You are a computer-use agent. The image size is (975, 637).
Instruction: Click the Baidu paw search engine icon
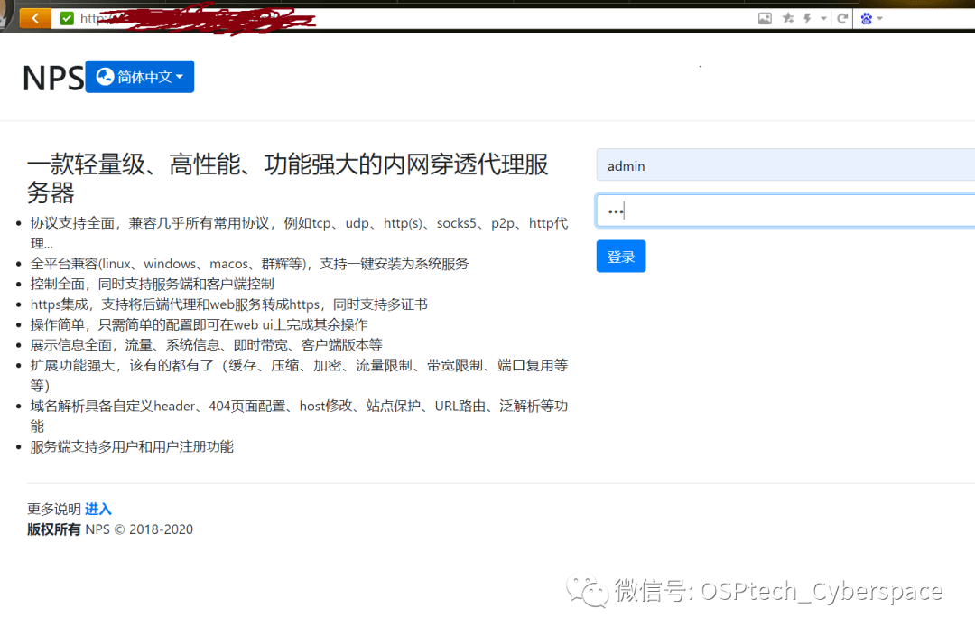point(866,19)
